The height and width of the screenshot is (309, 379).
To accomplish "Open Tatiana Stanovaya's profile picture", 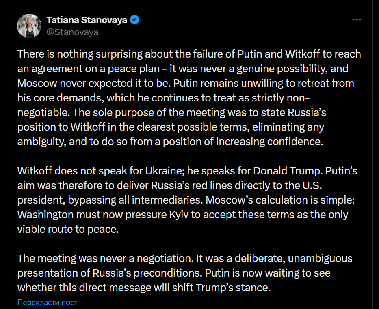I will tap(29, 26).
